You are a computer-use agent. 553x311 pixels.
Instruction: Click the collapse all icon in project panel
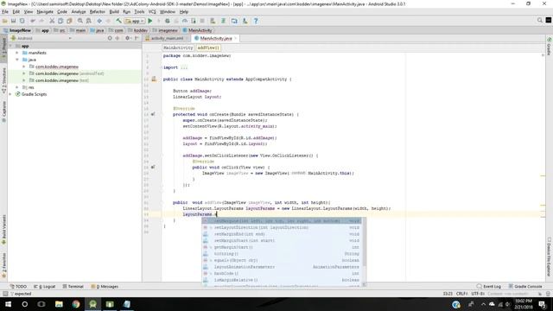pyautogui.click(x=118, y=38)
